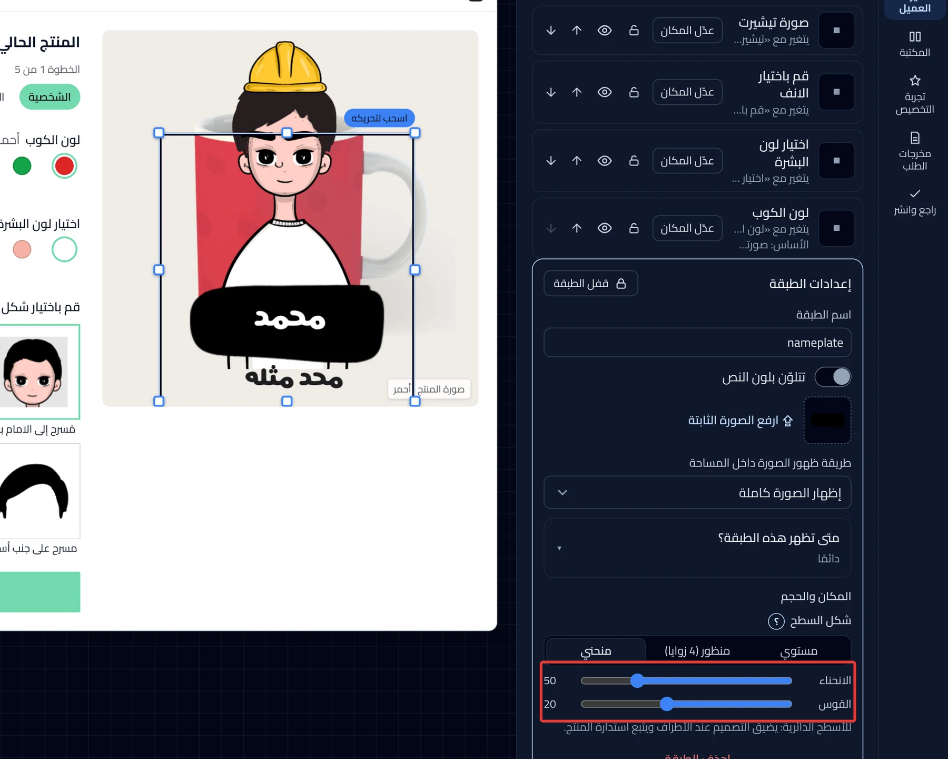Select the green cup color swatch
The image size is (948, 759).
[22, 166]
